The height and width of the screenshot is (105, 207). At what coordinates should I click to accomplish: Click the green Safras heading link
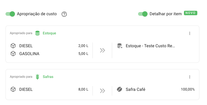click(48, 77)
